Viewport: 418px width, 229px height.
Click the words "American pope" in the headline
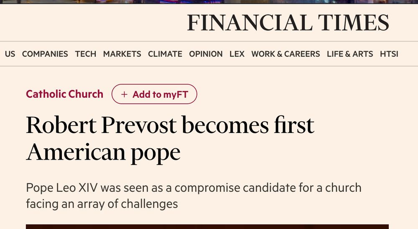click(103, 152)
